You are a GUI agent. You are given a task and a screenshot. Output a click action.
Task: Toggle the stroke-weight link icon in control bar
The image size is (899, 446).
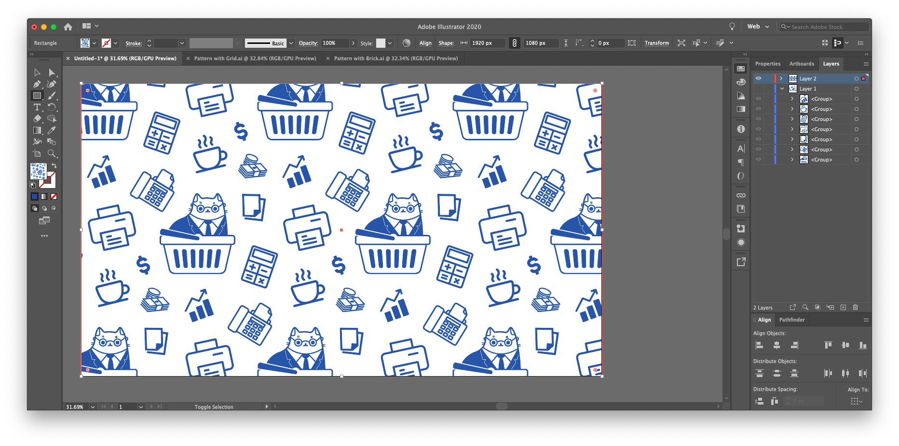[514, 43]
